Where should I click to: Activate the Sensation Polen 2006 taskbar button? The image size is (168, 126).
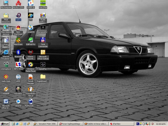pos(45,124)
